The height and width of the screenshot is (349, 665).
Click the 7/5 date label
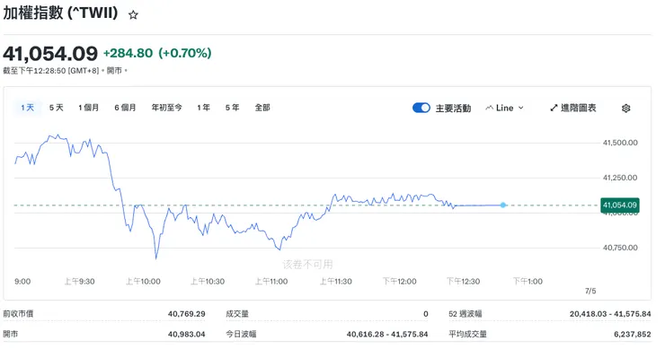pos(590,291)
